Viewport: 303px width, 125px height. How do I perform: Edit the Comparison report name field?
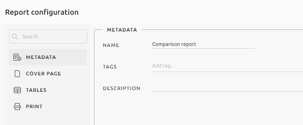[203, 45]
